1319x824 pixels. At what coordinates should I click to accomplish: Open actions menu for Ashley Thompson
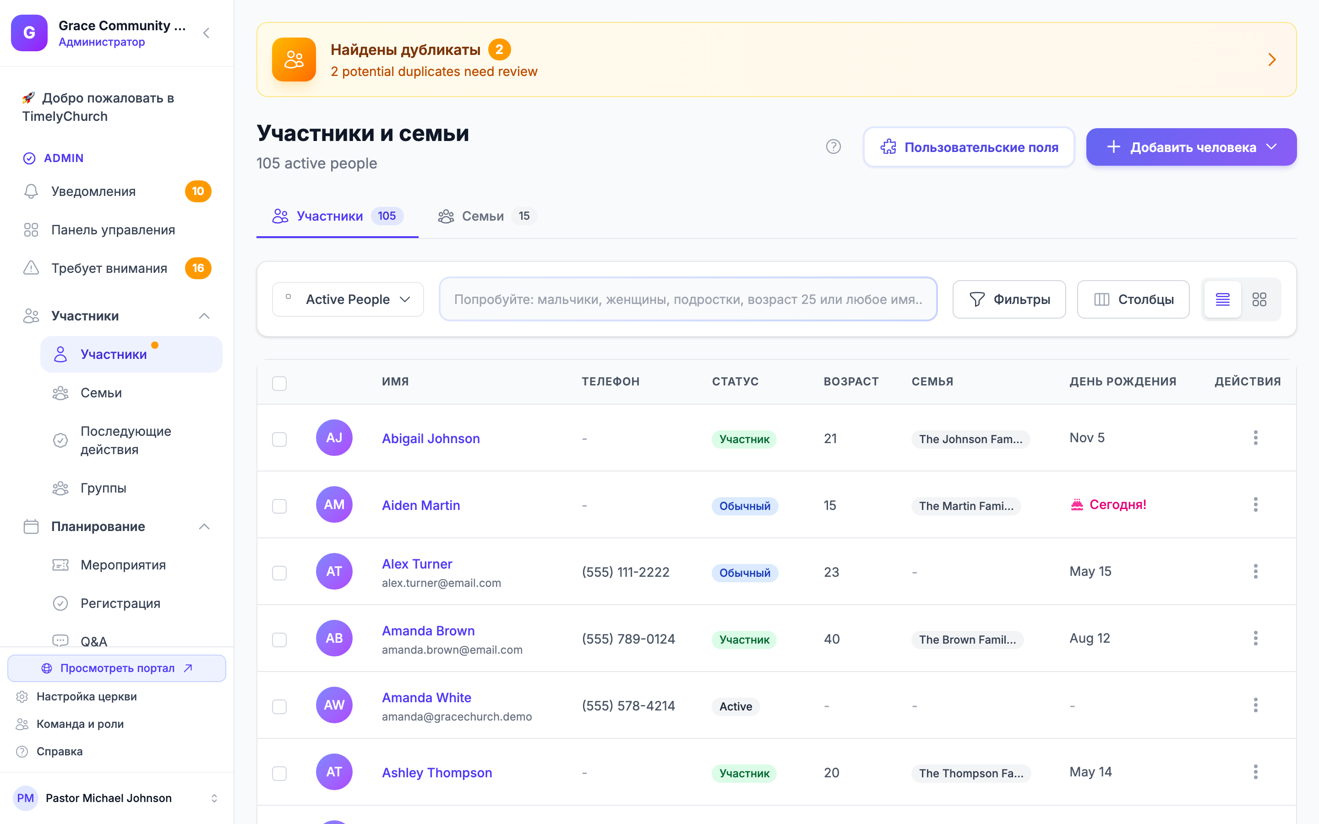coord(1255,772)
